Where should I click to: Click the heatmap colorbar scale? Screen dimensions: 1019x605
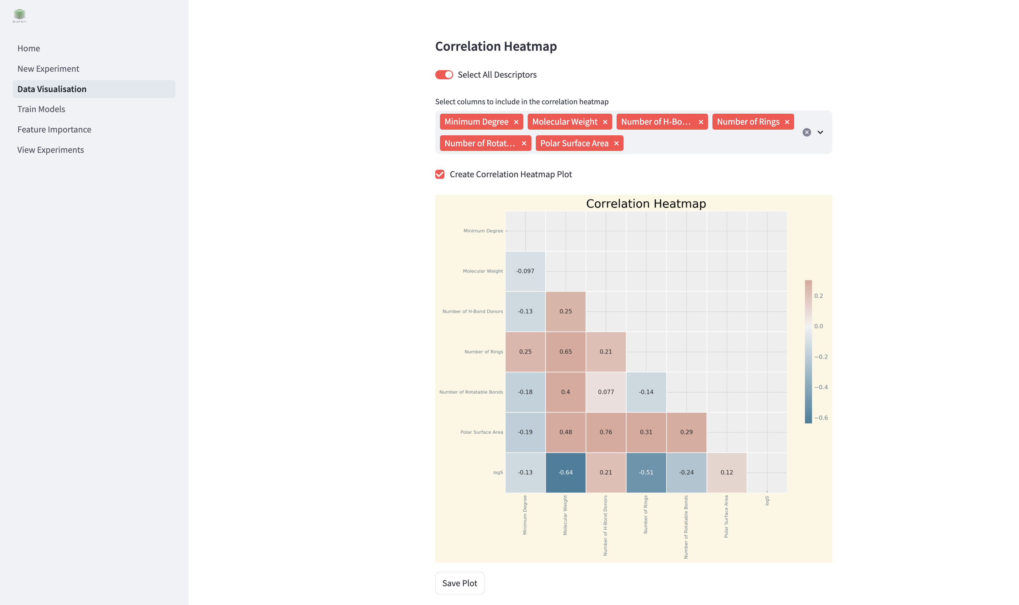click(x=808, y=351)
